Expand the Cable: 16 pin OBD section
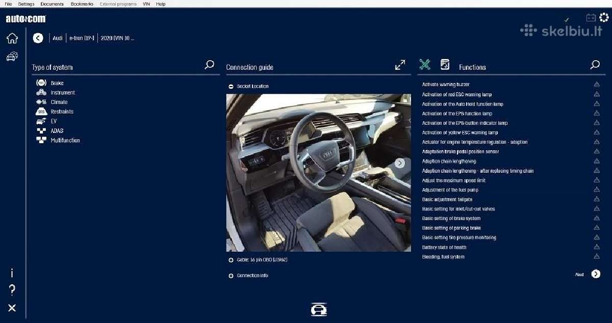The image size is (612, 323). click(x=231, y=260)
